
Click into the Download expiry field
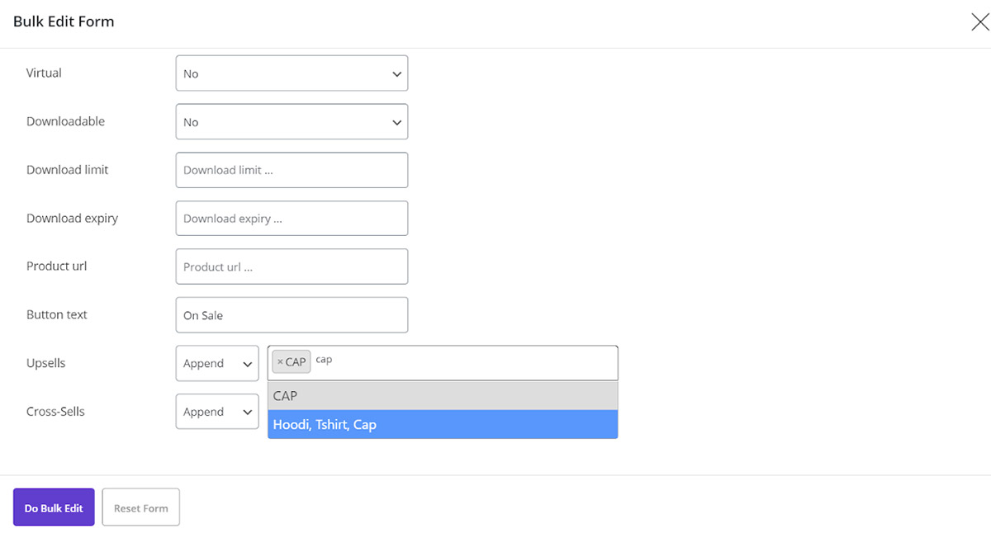tap(292, 219)
